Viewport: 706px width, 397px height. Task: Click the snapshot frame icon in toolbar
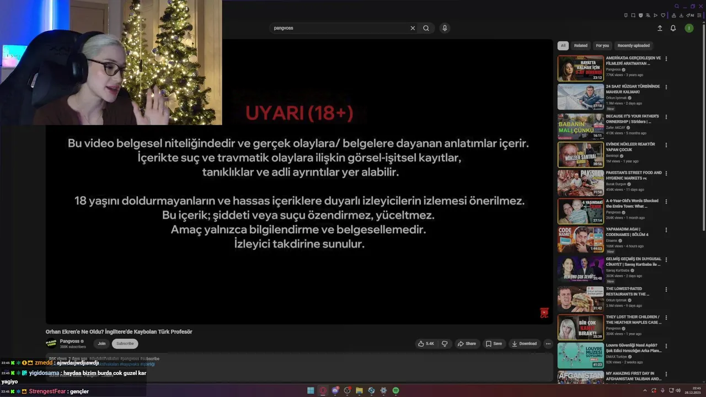[633, 15]
